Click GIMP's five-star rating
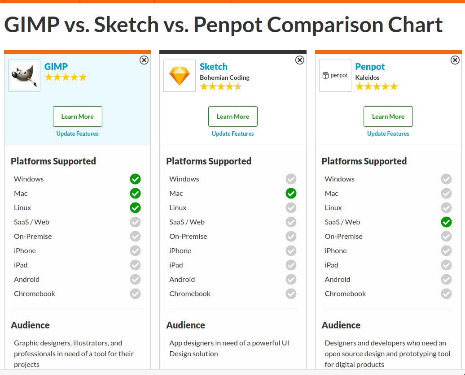Screen dimensions: 465x375 (x=66, y=77)
